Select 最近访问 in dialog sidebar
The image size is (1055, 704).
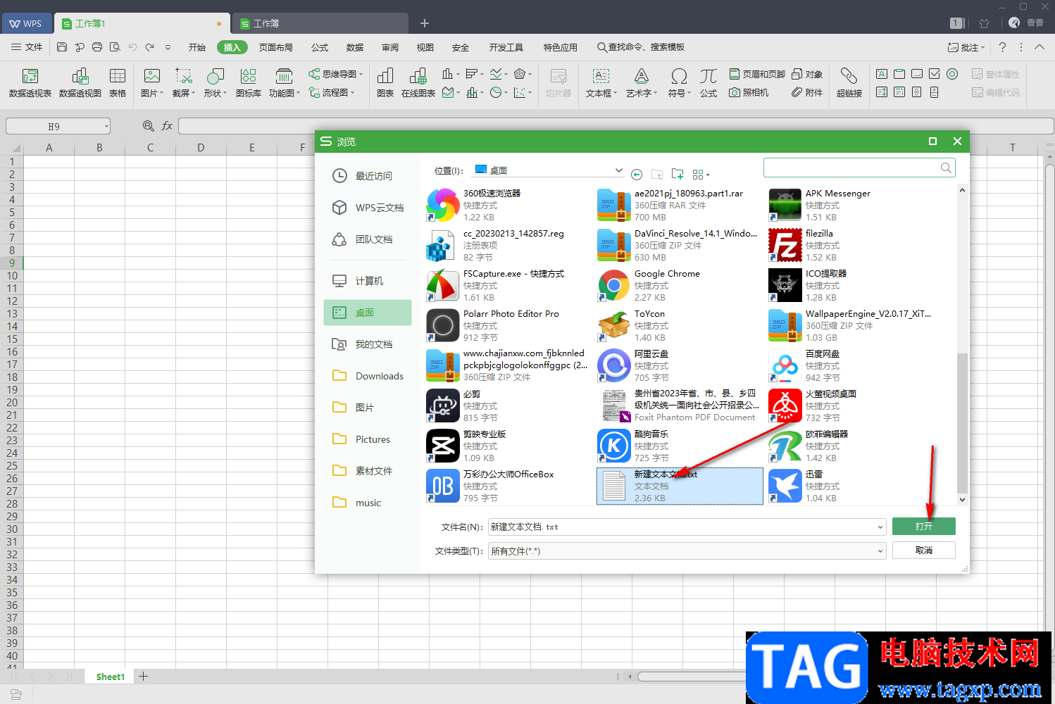tap(367, 176)
